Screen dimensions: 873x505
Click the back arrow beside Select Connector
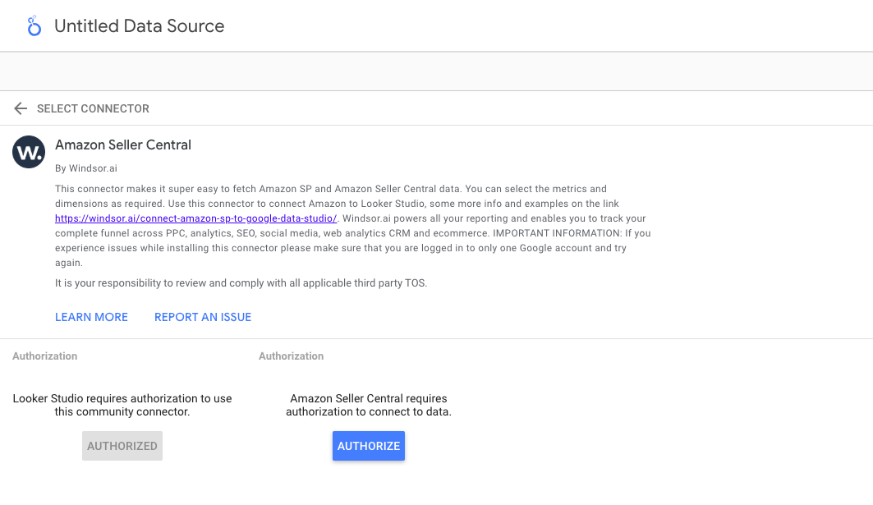[21, 108]
